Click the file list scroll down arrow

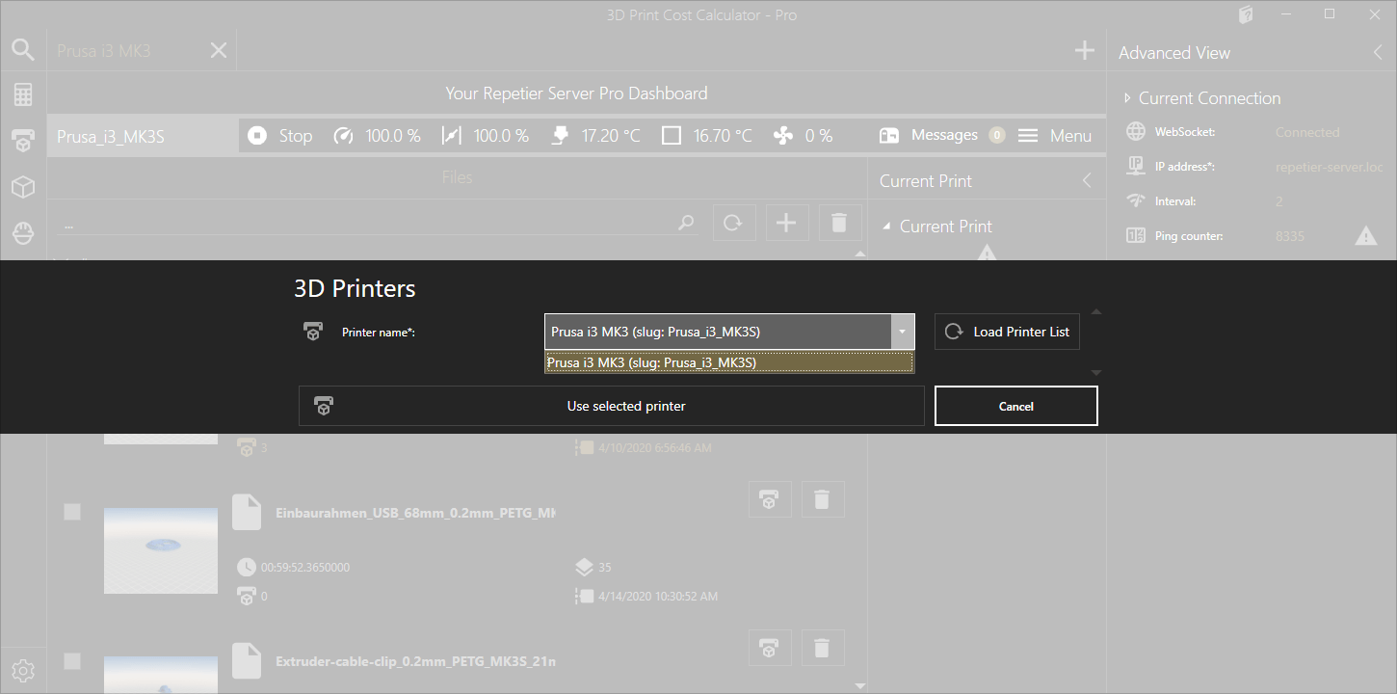click(860, 685)
